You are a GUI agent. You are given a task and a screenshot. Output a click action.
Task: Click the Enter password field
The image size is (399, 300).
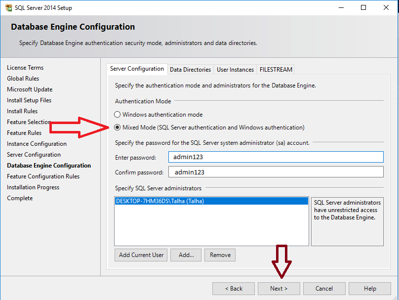(x=276, y=157)
